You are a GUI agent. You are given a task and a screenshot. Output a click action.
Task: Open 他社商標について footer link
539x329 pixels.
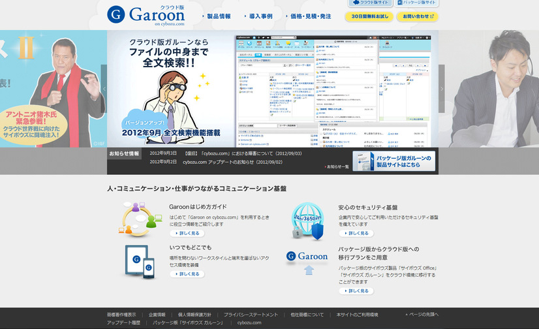click(307, 315)
